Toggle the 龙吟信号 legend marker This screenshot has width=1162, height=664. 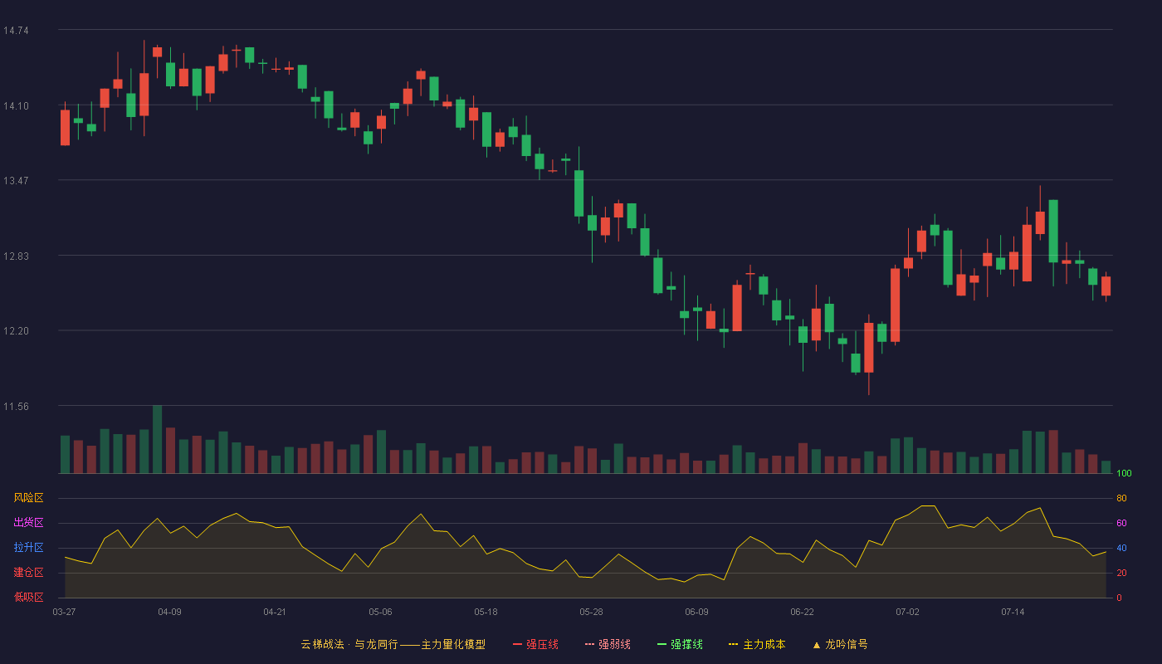click(839, 644)
